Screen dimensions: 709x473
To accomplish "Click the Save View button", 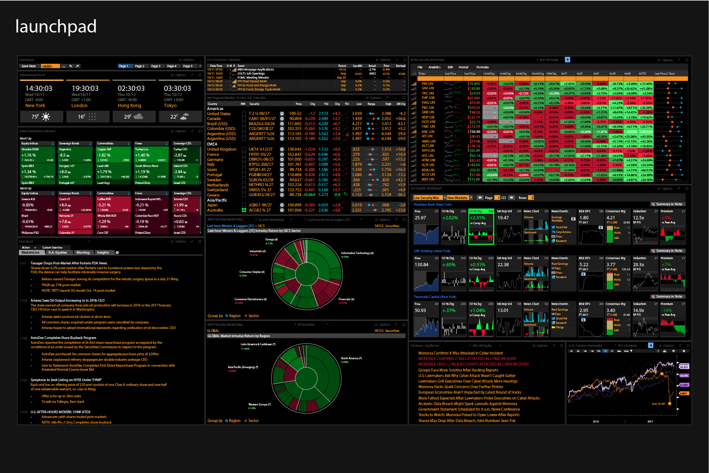I will coord(29,66).
